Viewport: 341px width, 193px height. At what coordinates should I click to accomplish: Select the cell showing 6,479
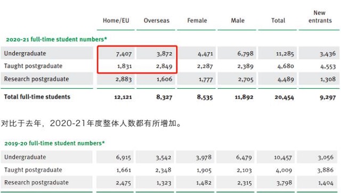tap(244, 157)
